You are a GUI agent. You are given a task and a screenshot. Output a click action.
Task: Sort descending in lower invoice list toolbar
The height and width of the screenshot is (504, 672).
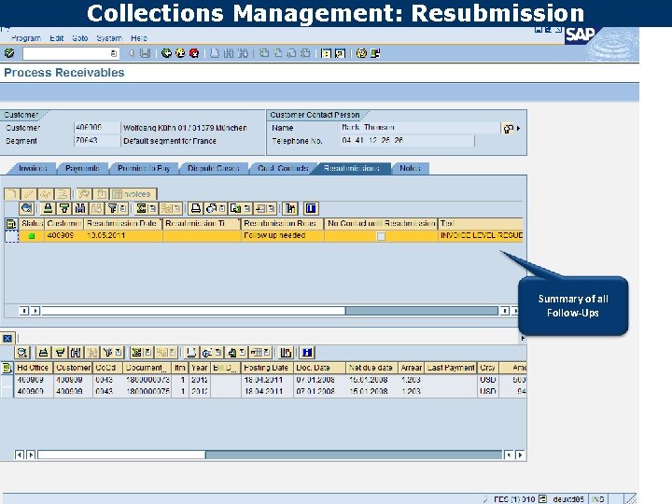(60, 353)
